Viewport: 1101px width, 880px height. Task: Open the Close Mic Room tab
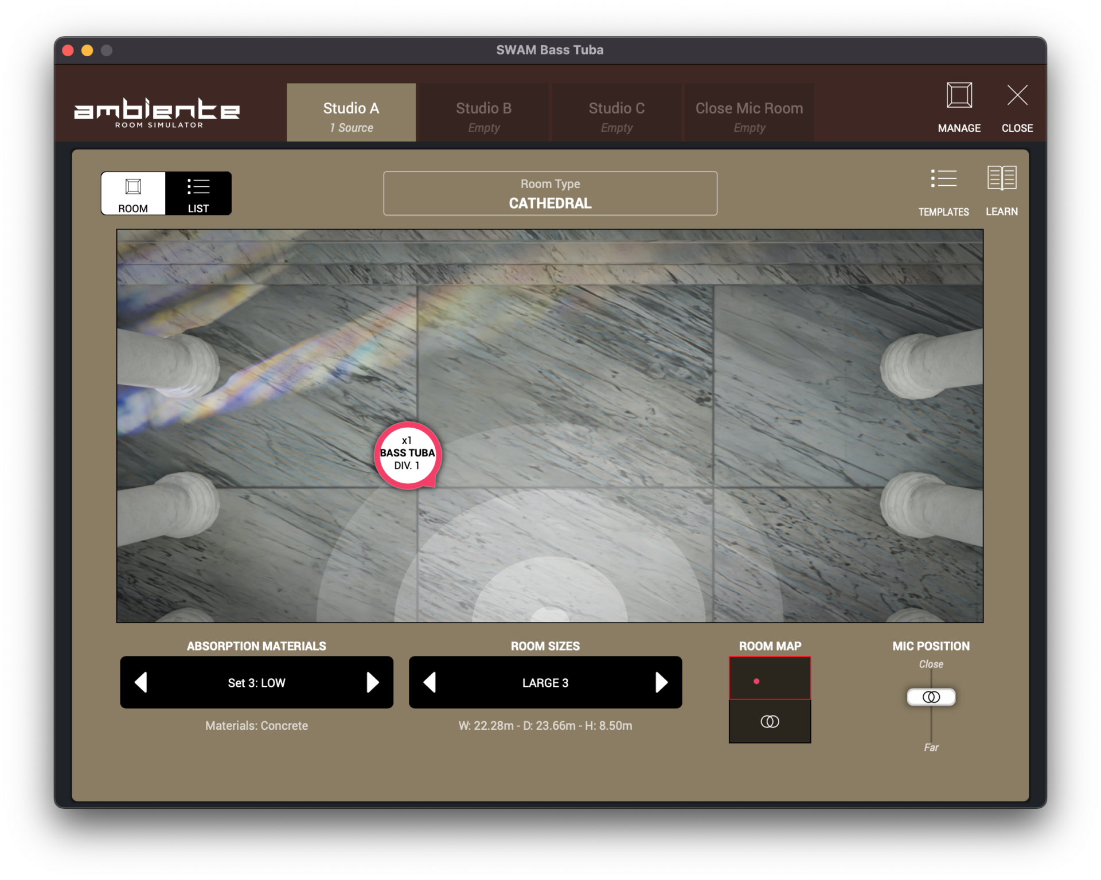point(749,112)
